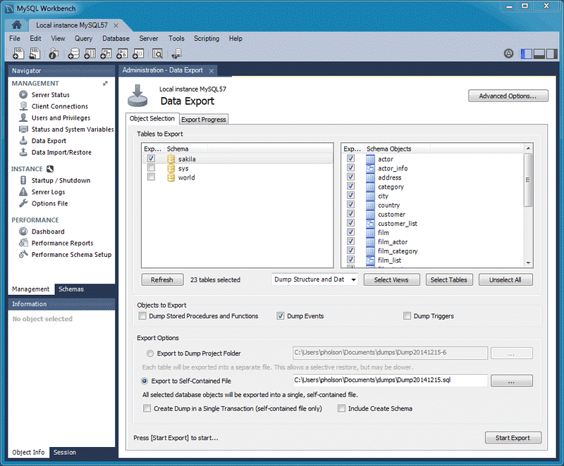The height and width of the screenshot is (466, 564).
Task: Open the Database menu
Action: pyautogui.click(x=116, y=39)
